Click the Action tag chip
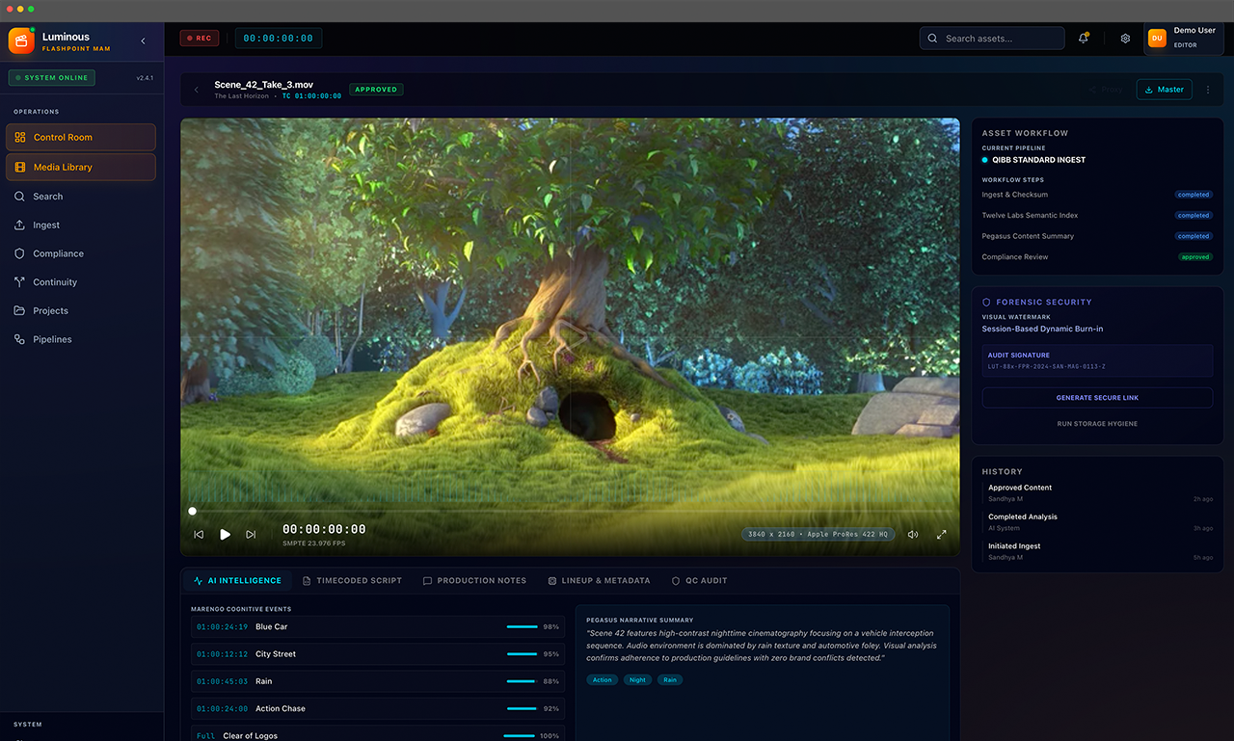1234x741 pixels. (x=603, y=680)
